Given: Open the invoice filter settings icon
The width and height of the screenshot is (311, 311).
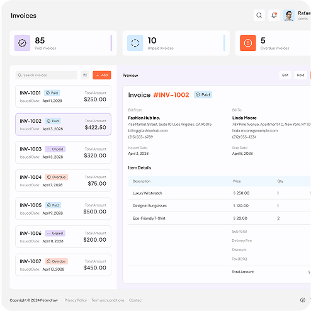Looking at the screenshot, I should coord(85,75).
